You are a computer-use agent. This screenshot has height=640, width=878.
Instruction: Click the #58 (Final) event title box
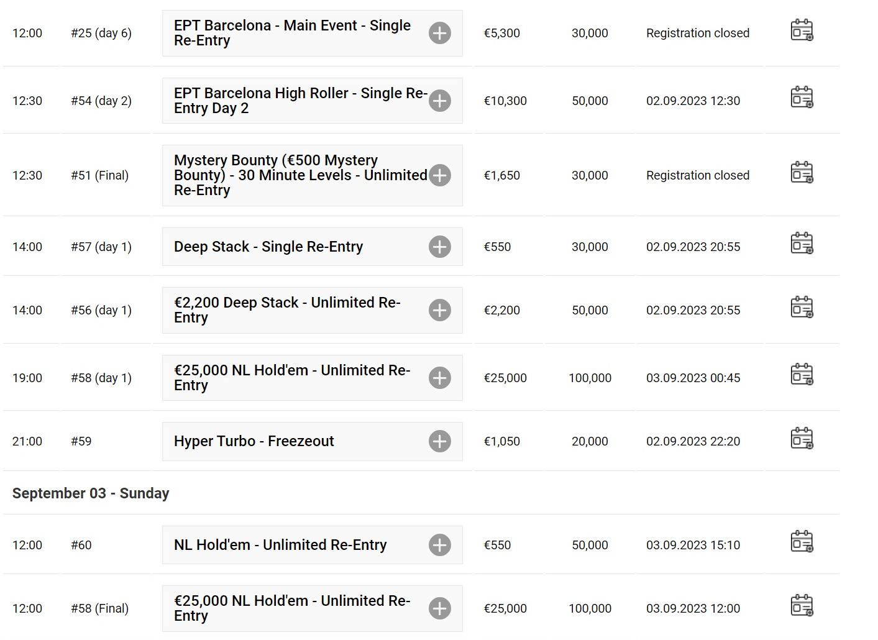tap(313, 608)
